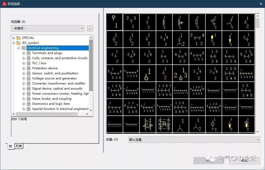
Task: Click the tree horizontal scrollbar thumb
Action: point(47,114)
